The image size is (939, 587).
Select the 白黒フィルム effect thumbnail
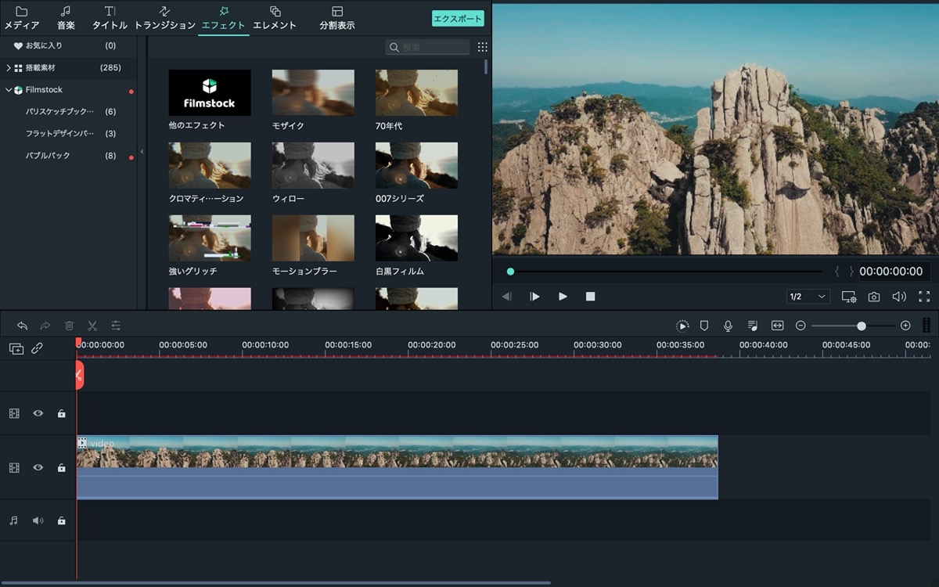(416, 238)
